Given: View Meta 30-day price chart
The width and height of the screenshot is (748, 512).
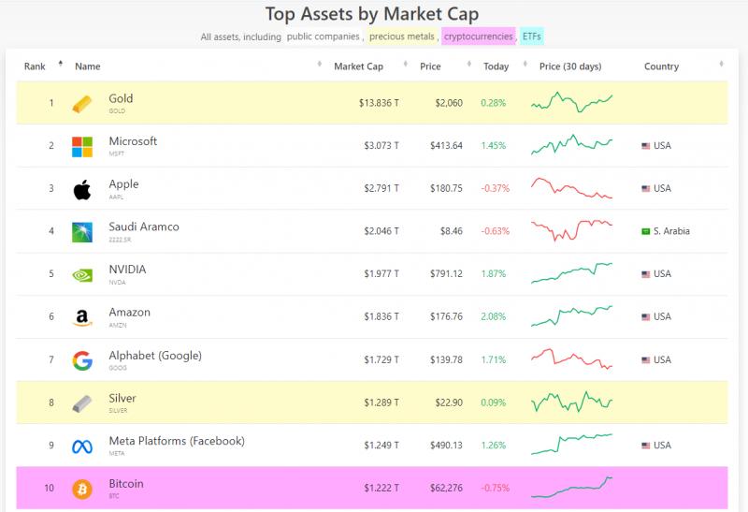Looking at the screenshot, I should pos(571,445).
